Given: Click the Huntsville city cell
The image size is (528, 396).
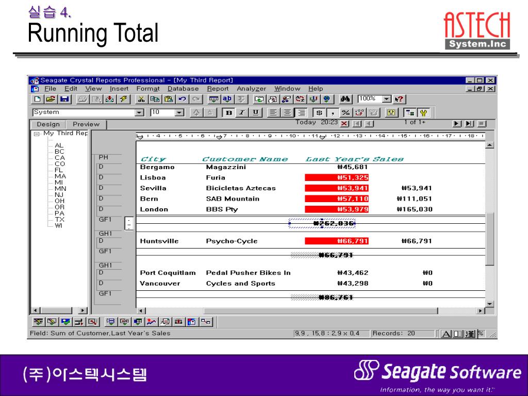Looking at the screenshot, I should point(159,241).
